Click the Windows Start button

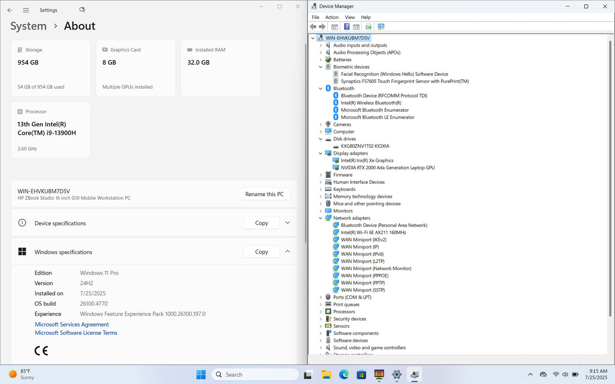[201, 374]
